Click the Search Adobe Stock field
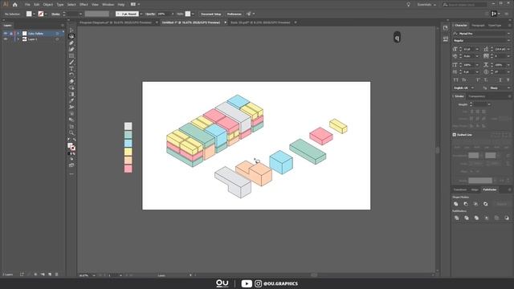The image size is (514, 289). point(465,5)
